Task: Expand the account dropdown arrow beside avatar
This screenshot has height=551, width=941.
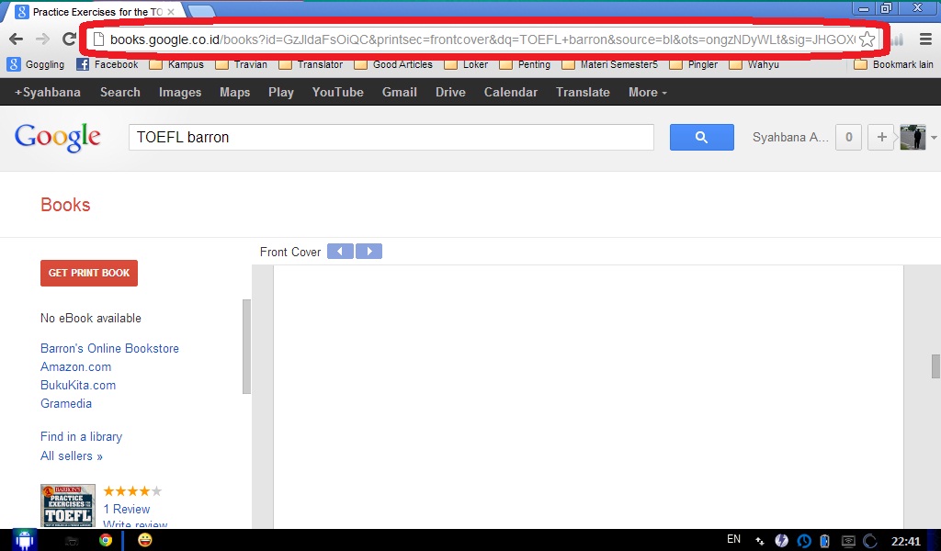Action: 934,138
